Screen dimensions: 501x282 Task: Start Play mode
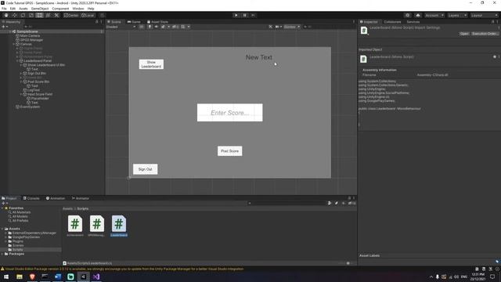[x=236, y=15]
